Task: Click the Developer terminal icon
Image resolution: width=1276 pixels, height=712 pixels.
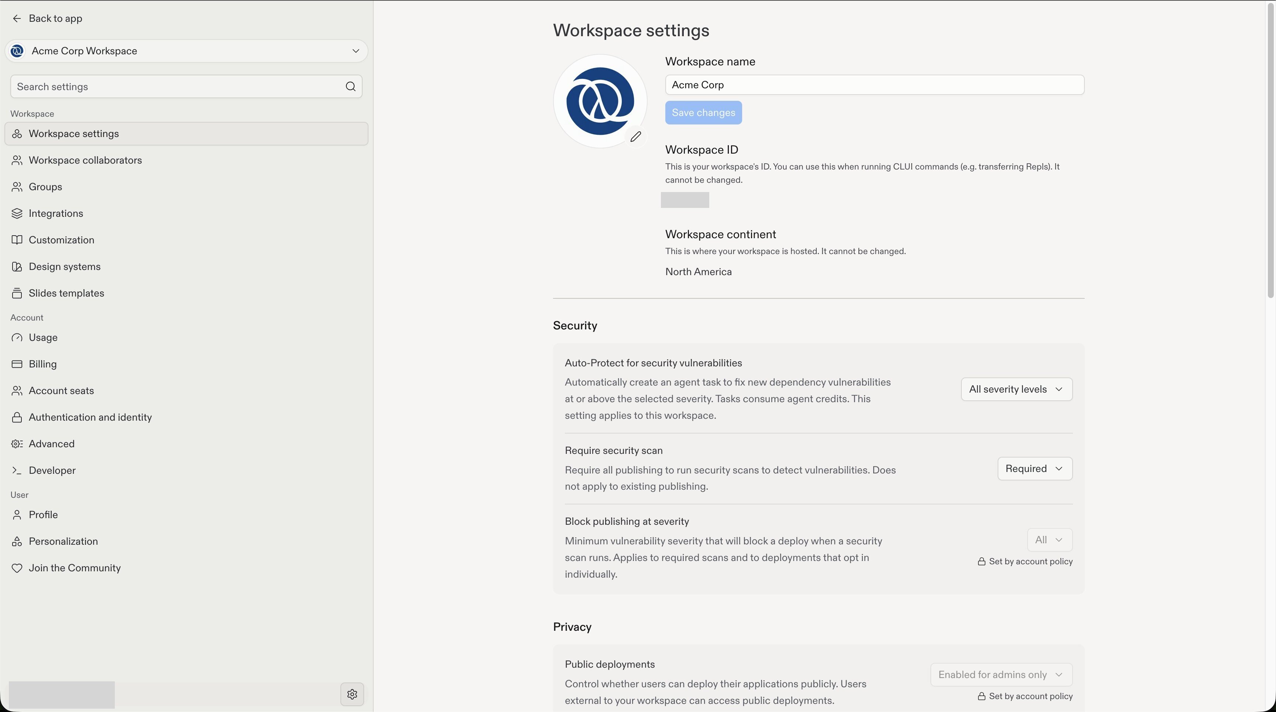Action: point(17,470)
